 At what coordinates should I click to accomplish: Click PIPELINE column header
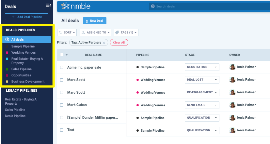coord(143,55)
